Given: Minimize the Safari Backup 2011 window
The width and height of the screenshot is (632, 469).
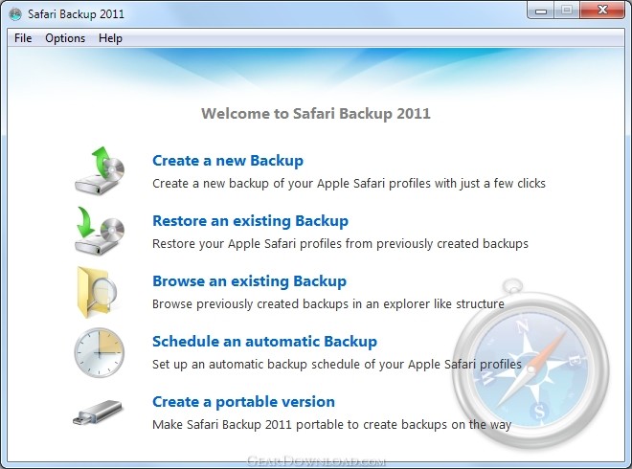Looking at the screenshot, I should (540, 11).
